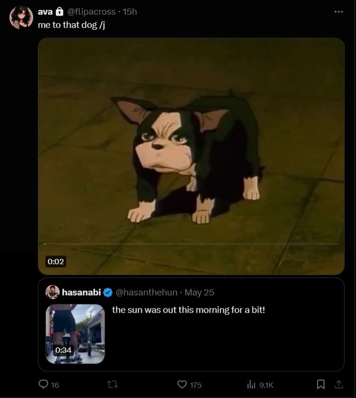Open the share upload icon

coord(338,384)
